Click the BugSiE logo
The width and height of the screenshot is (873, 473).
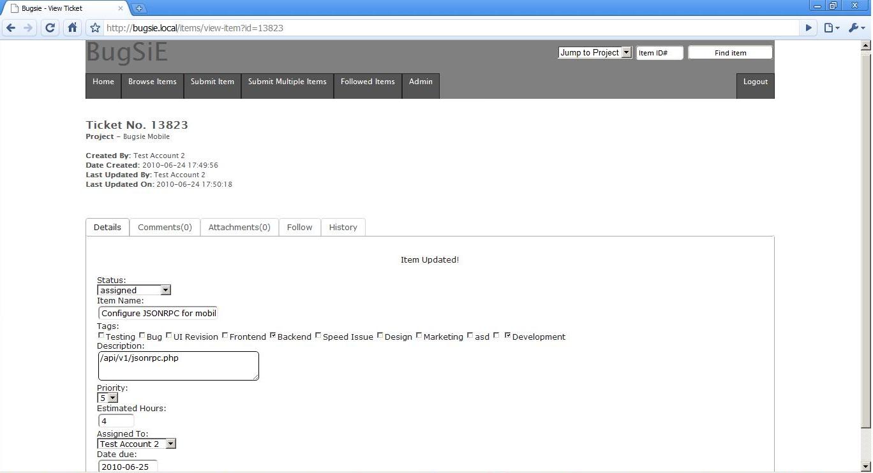pos(127,52)
